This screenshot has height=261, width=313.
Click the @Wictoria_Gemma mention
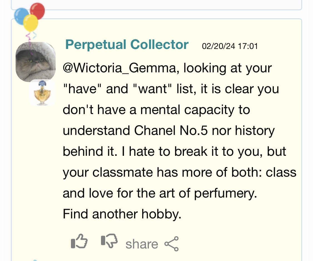119,68
